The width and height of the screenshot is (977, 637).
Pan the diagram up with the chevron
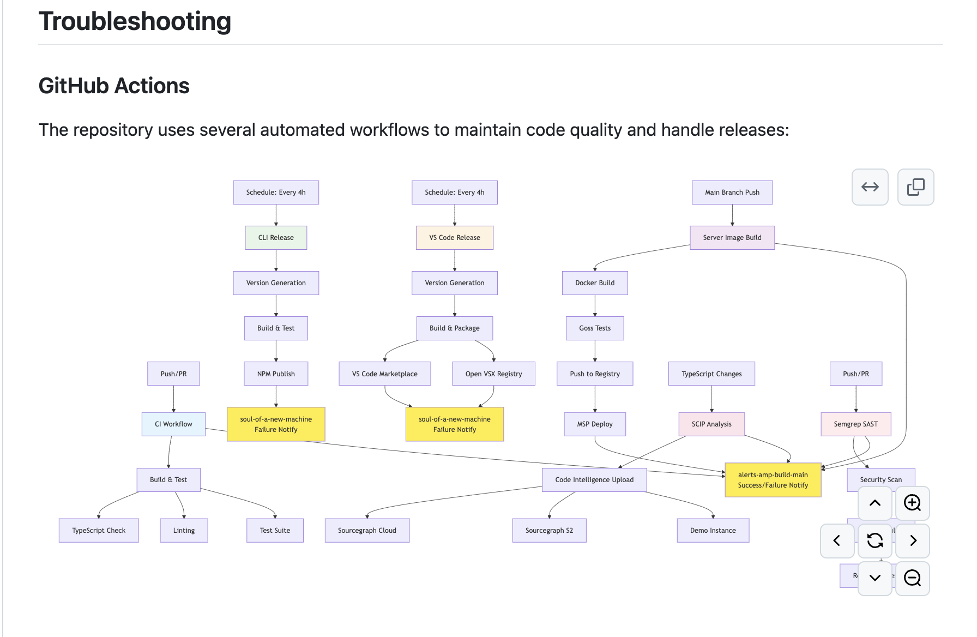click(x=875, y=503)
